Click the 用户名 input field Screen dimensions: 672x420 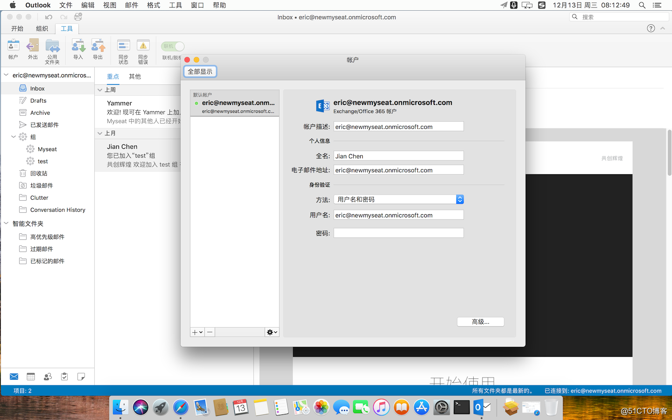click(399, 215)
